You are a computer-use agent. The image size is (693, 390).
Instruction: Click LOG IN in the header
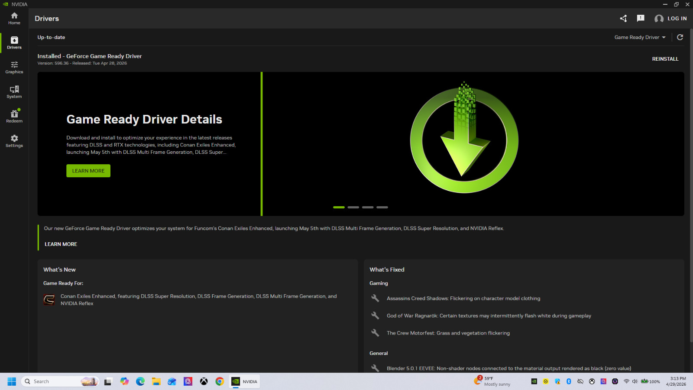coord(670,18)
